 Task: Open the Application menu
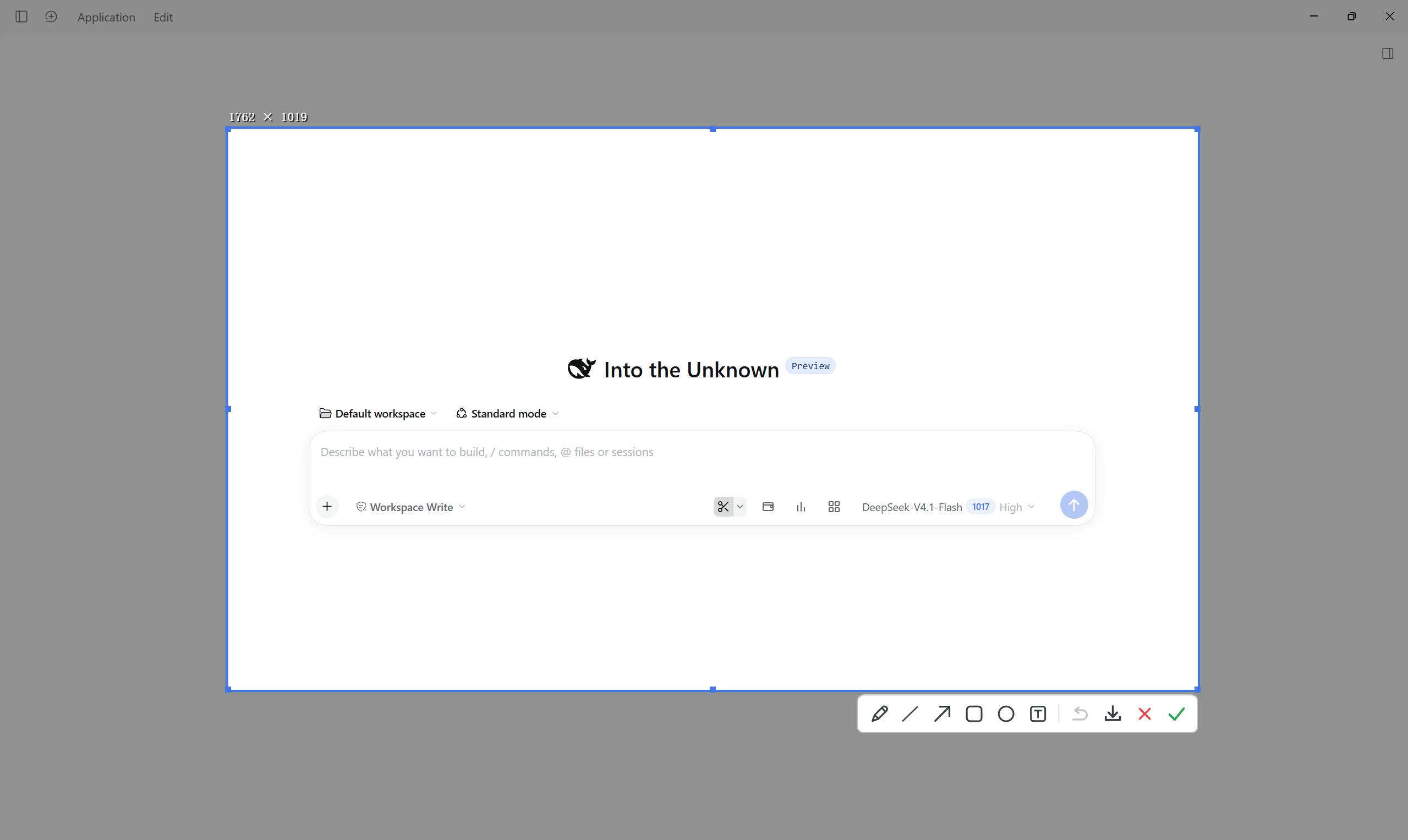pos(106,18)
